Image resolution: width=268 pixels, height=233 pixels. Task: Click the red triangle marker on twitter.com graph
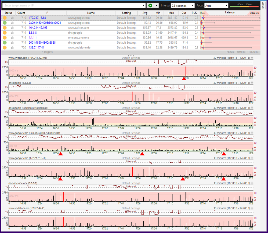point(184,79)
